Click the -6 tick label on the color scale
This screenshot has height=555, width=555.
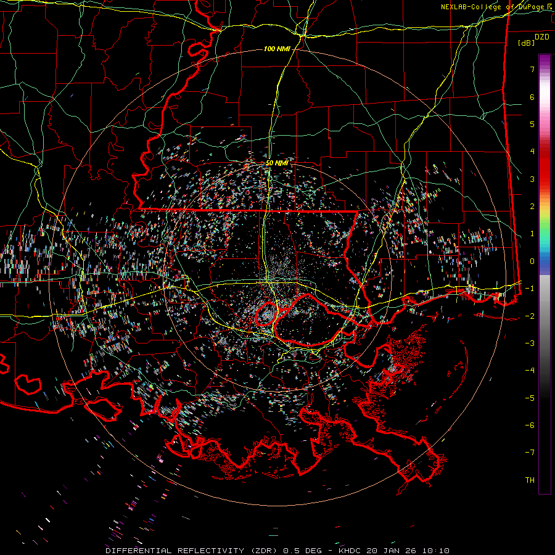(x=530, y=425)
